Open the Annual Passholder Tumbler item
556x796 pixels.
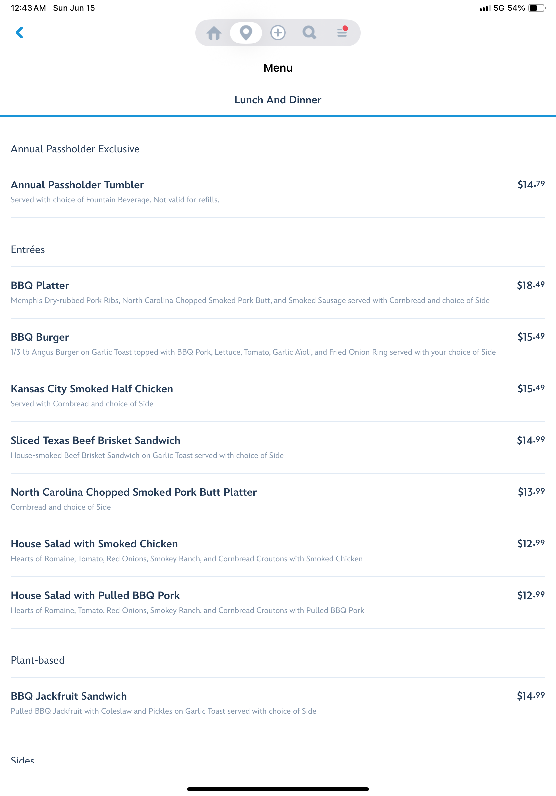(x=77, y=185)
